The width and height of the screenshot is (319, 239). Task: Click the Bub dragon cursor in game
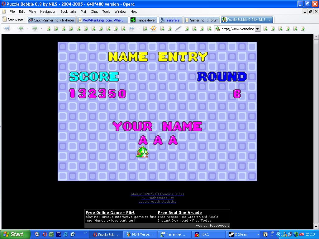click(142, 152)
